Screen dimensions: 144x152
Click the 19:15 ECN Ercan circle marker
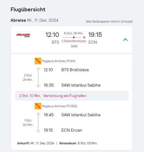click(38, 131)
